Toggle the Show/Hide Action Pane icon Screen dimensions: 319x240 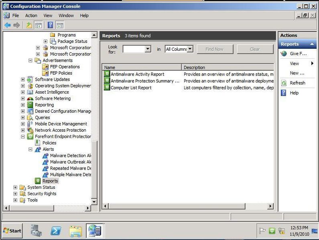coord(60,25)
